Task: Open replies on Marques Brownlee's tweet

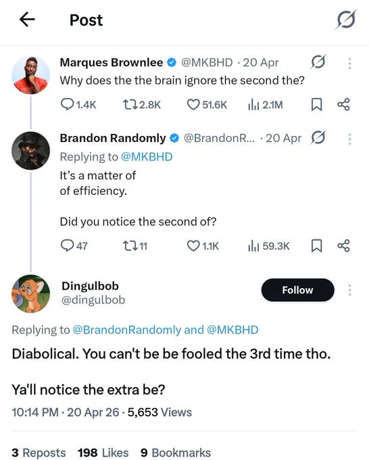Action: tap(78, 104)
